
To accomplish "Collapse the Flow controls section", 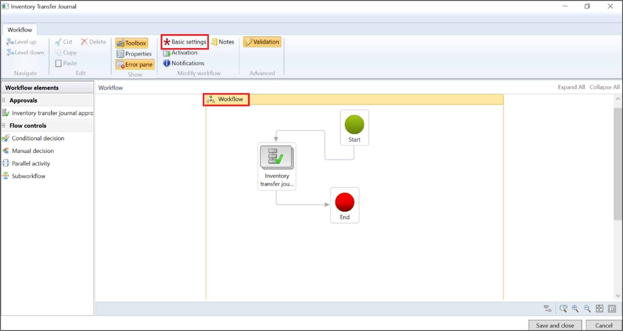I will 4,125.
